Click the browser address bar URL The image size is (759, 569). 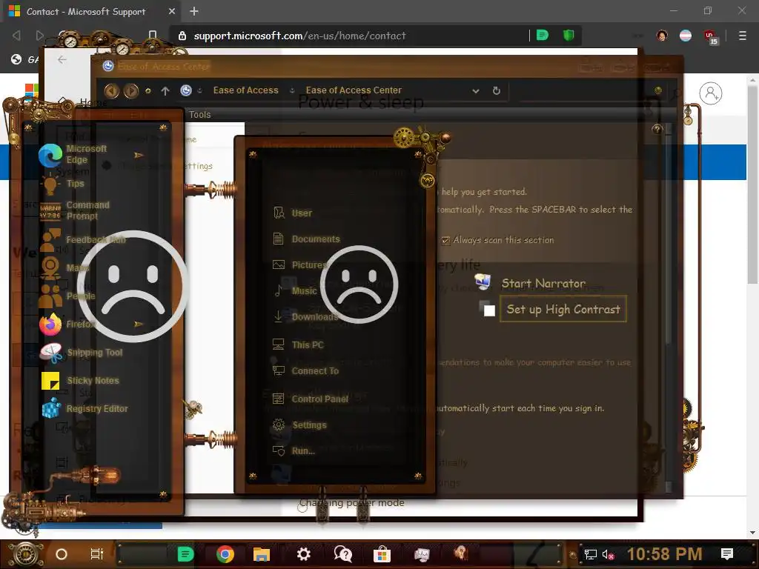pyautogui.click(x=299, y=36)
